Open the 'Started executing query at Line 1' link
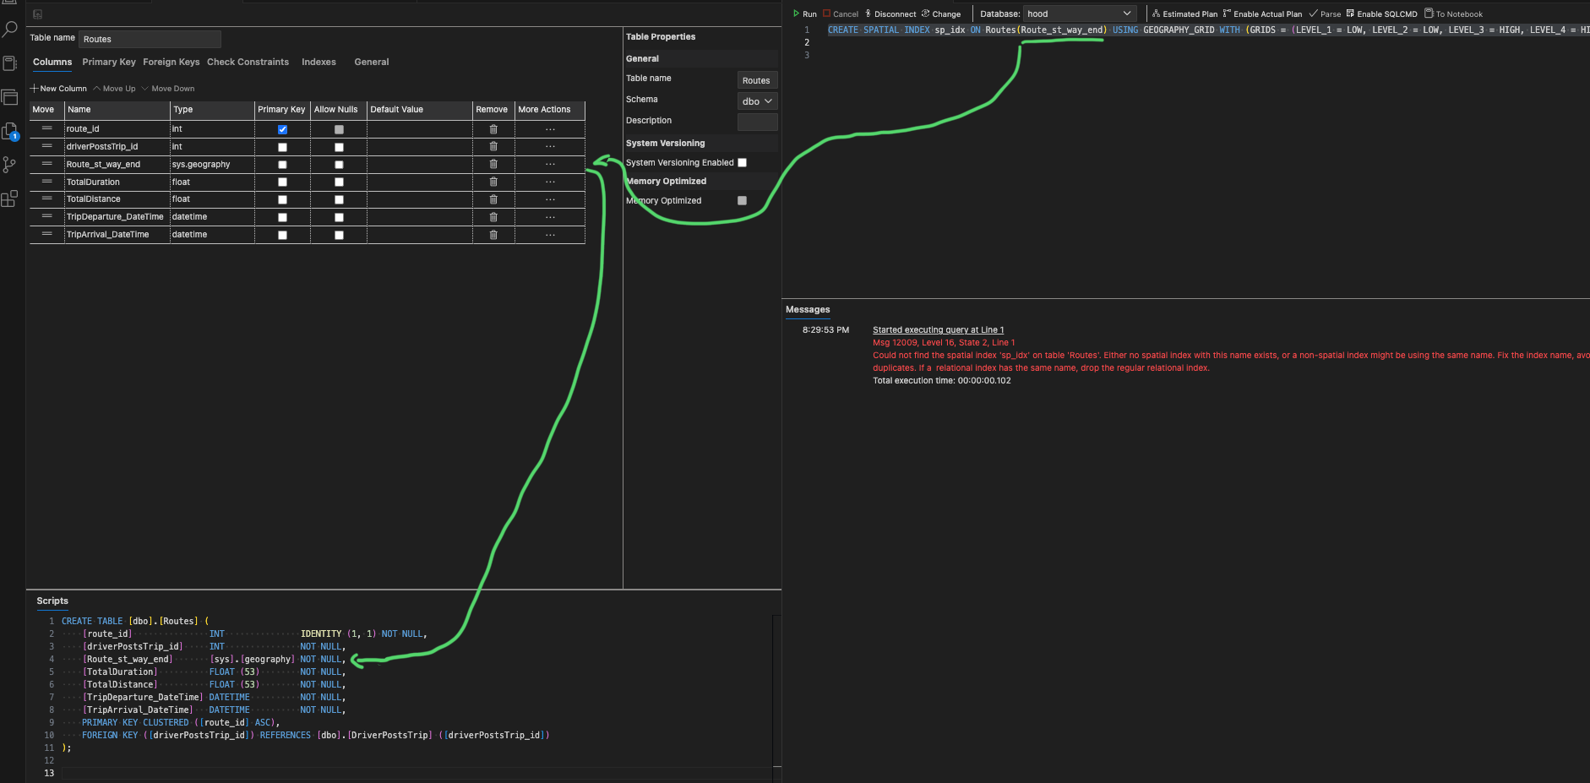1590x783 pixels. coord(939,330)
